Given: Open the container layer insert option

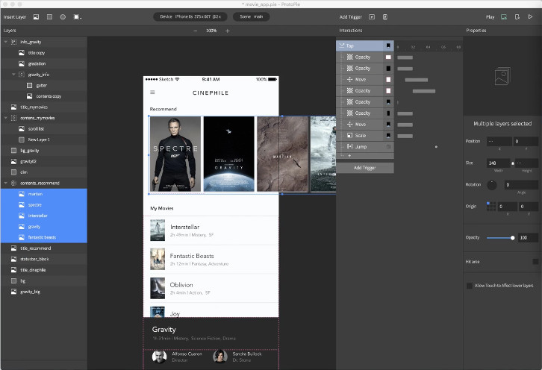Looking at the screenshot, I should 78,16.
